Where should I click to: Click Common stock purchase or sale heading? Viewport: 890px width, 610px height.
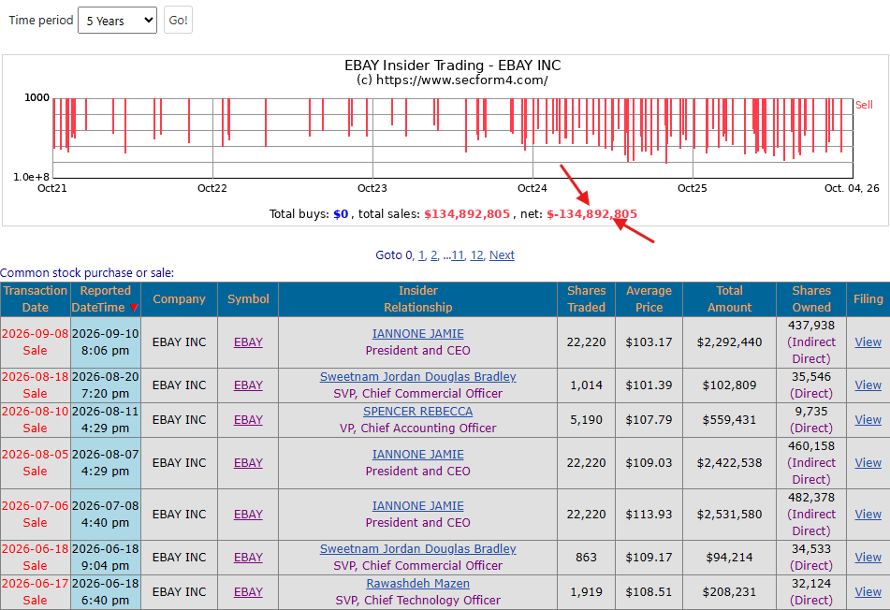pos(87,273)
